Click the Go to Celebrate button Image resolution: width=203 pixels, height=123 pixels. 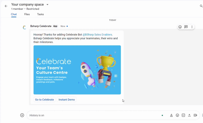[44, 100]
